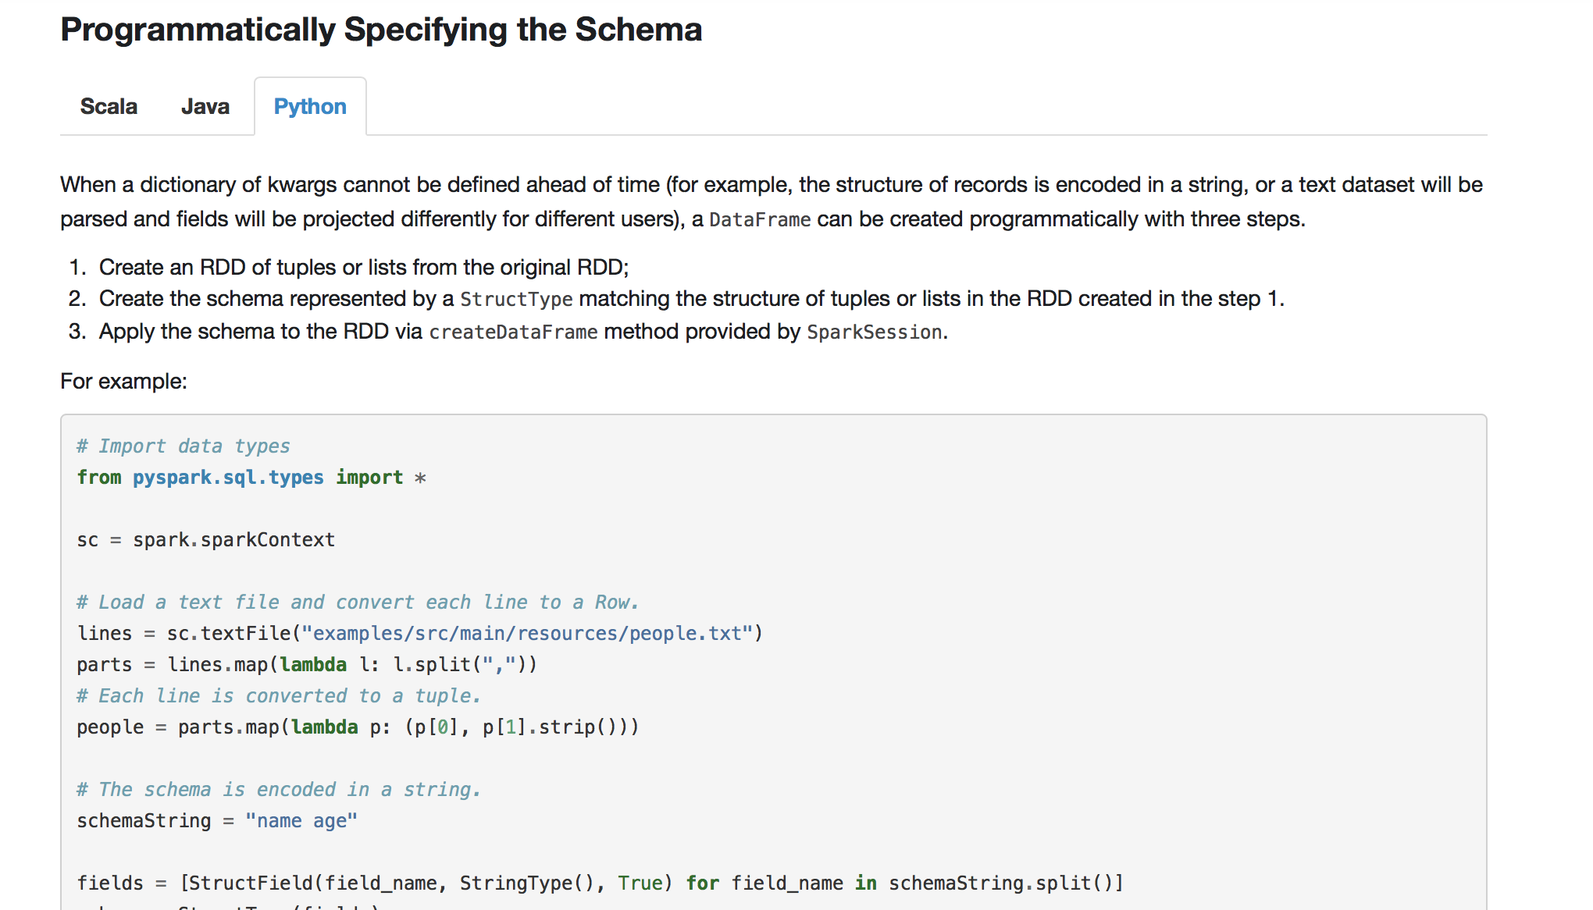Click the first list item about creating RDD
The image size is (1593, 910).
[x=363, y=268]
